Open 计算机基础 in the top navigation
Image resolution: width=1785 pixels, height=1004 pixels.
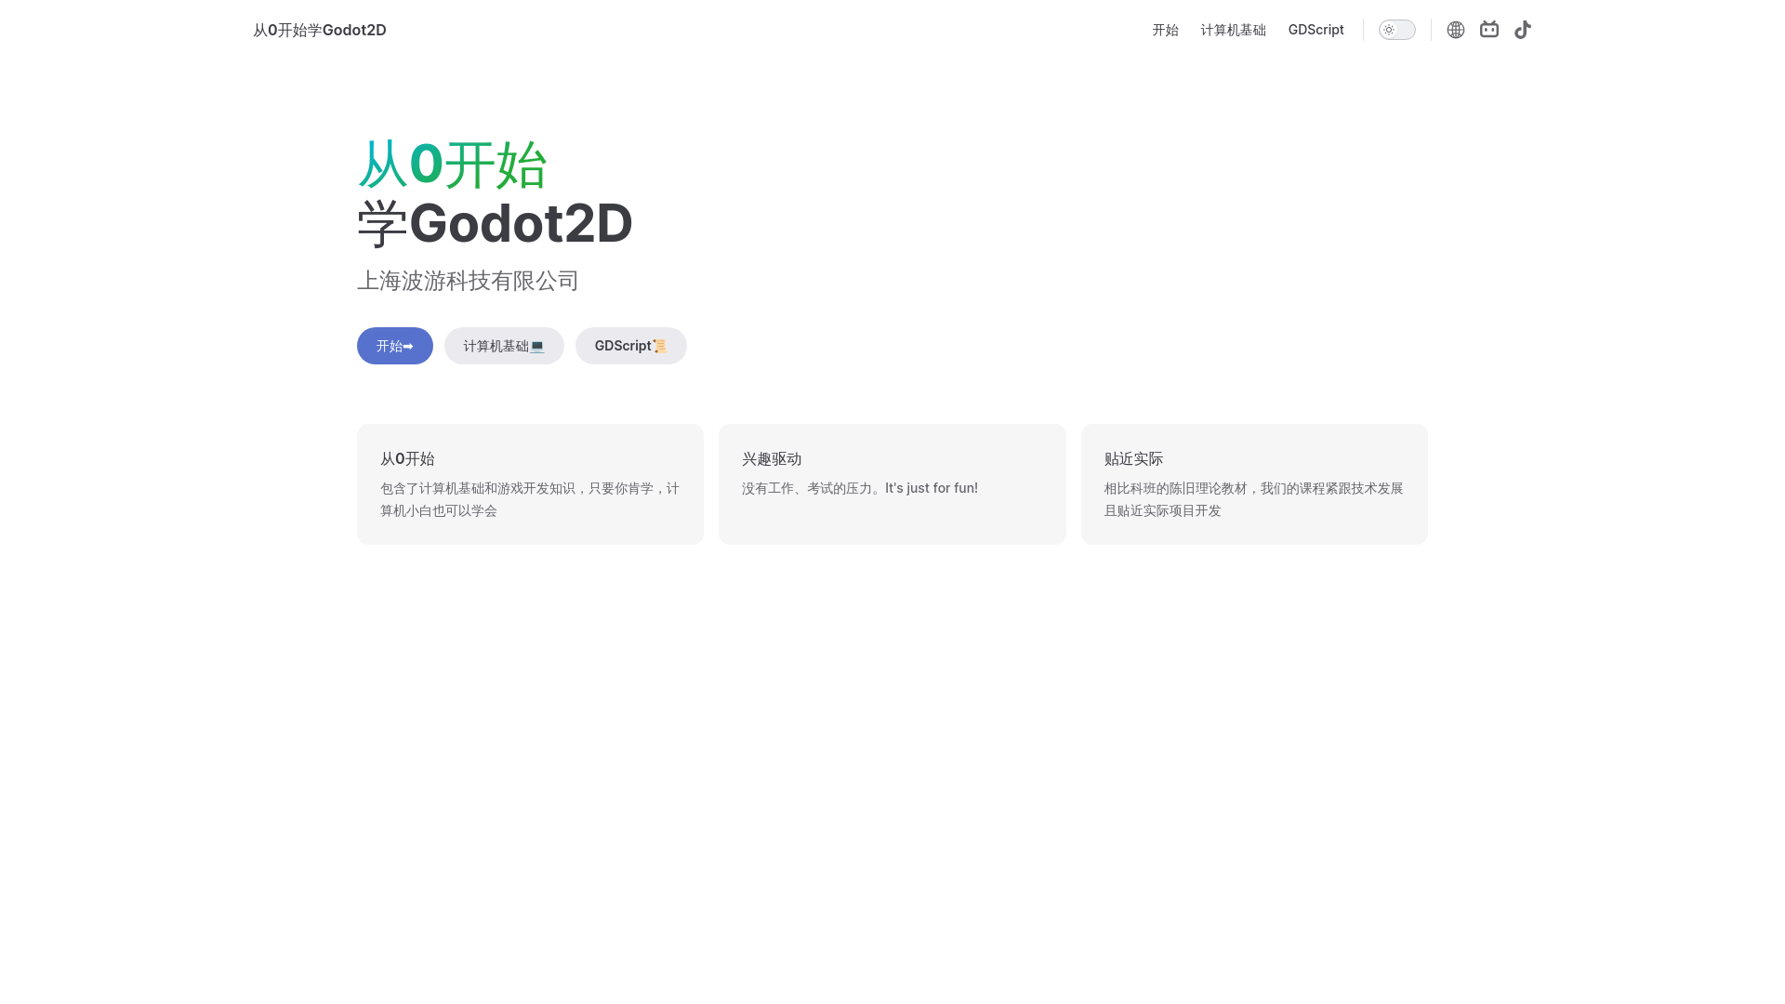pyautogui.click(x=1233, y=30)
